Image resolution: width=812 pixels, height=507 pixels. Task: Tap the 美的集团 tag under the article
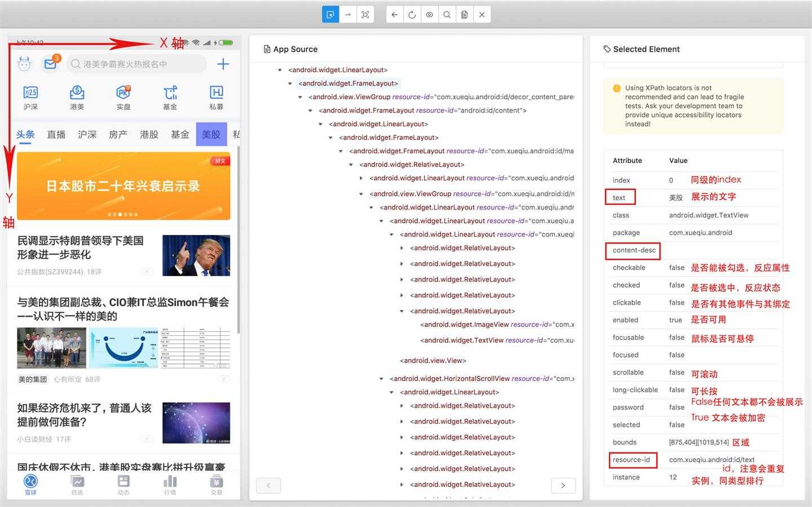tap(33, 379)
